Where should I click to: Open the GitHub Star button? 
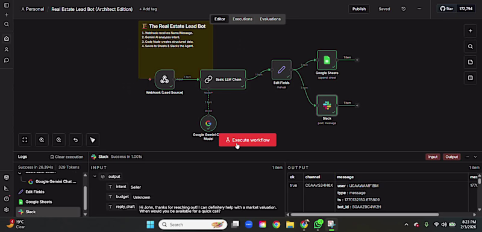(446, 9)
